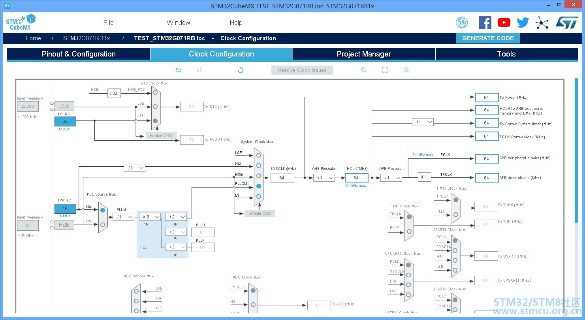585x320 pixels.
Task: Open the PLL /P divider dropdown
Action: click(176, 247)
